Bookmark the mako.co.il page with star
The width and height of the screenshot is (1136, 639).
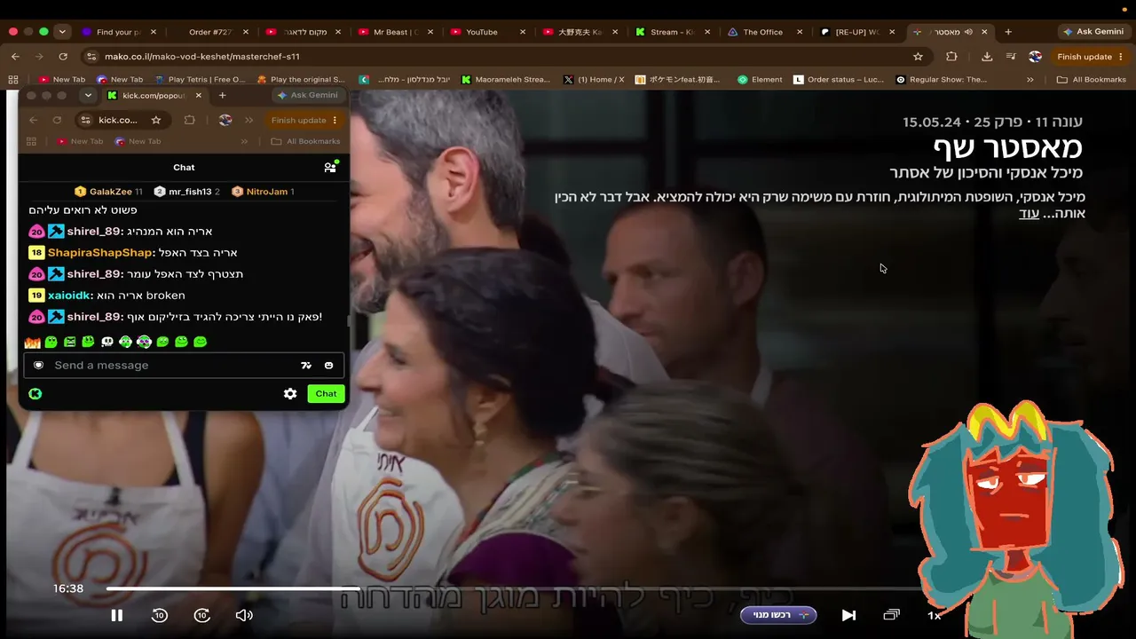coord(918,57)
